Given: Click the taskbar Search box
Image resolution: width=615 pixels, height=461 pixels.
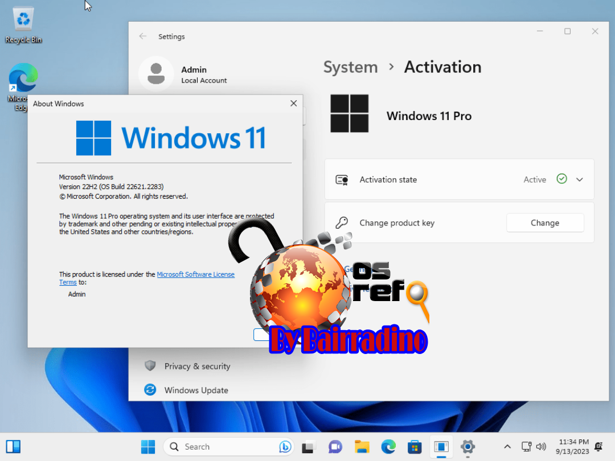Looking at the screenshot, I should [228, 447].
